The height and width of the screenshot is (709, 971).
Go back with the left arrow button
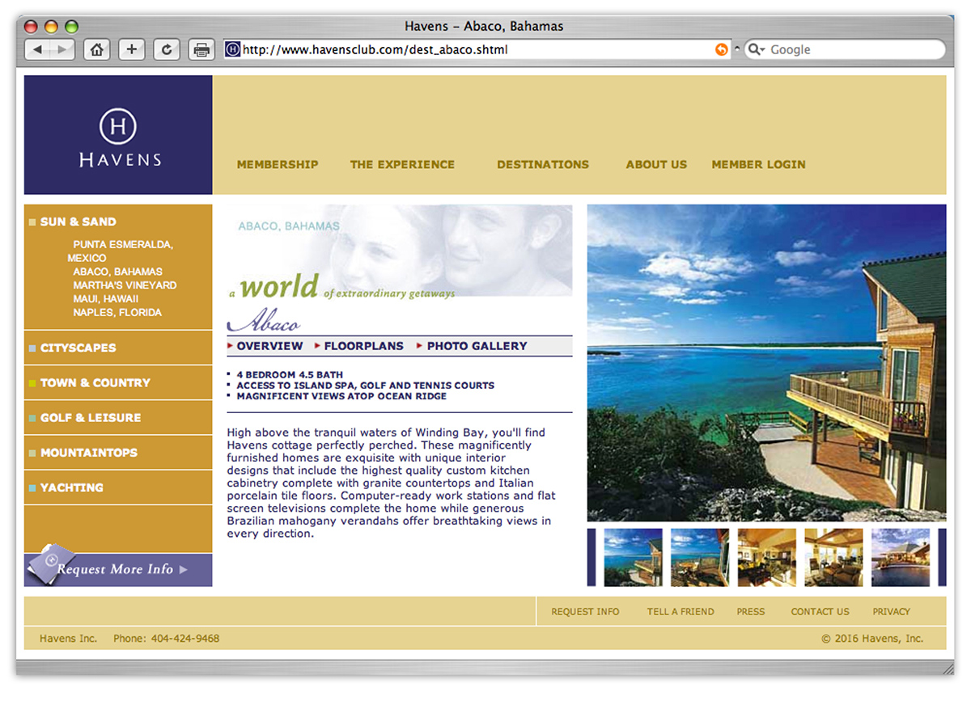37,49
